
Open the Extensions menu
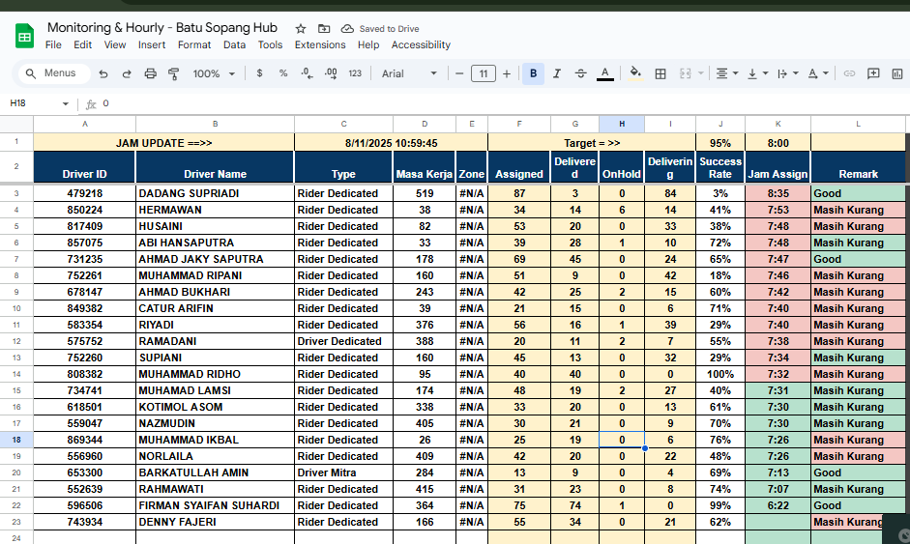tap(320, 44)
